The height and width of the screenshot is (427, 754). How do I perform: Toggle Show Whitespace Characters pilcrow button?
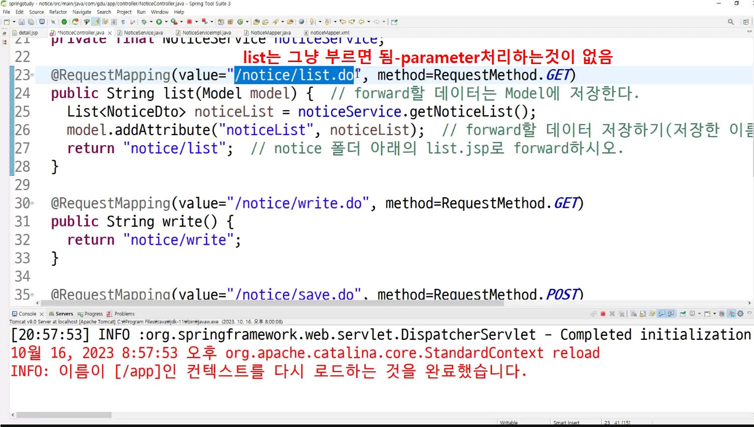pos(123,22)
